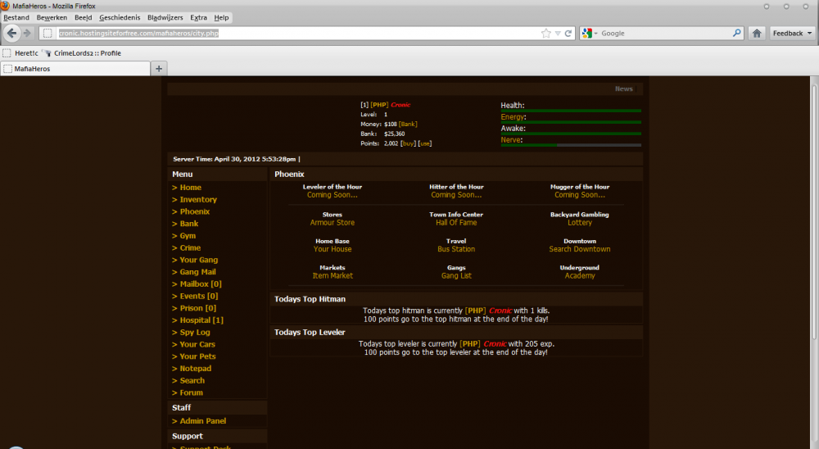Click the Lottery link under Backyard Gambling
The width and height of the screenshot is (819, 449).
[x=579, y=223]
